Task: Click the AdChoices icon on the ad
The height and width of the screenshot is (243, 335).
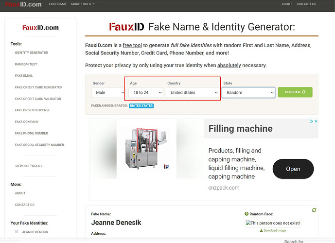Action: coord(311,121)
